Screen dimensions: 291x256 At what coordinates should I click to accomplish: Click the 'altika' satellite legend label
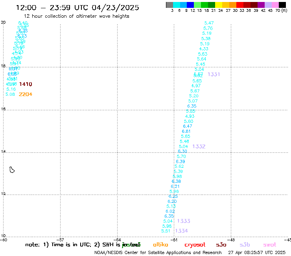[x=160, y=245]
